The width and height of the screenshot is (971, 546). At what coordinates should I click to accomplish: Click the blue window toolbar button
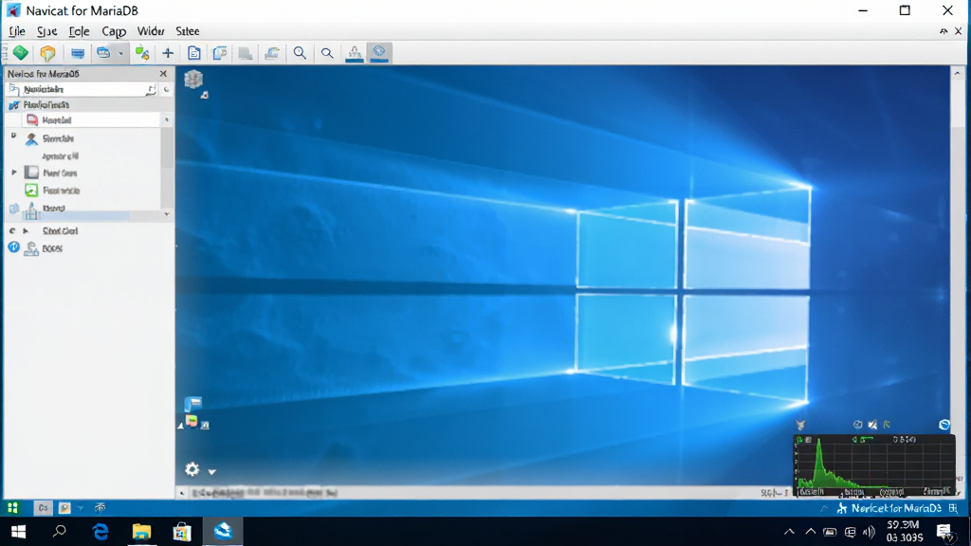103,53
